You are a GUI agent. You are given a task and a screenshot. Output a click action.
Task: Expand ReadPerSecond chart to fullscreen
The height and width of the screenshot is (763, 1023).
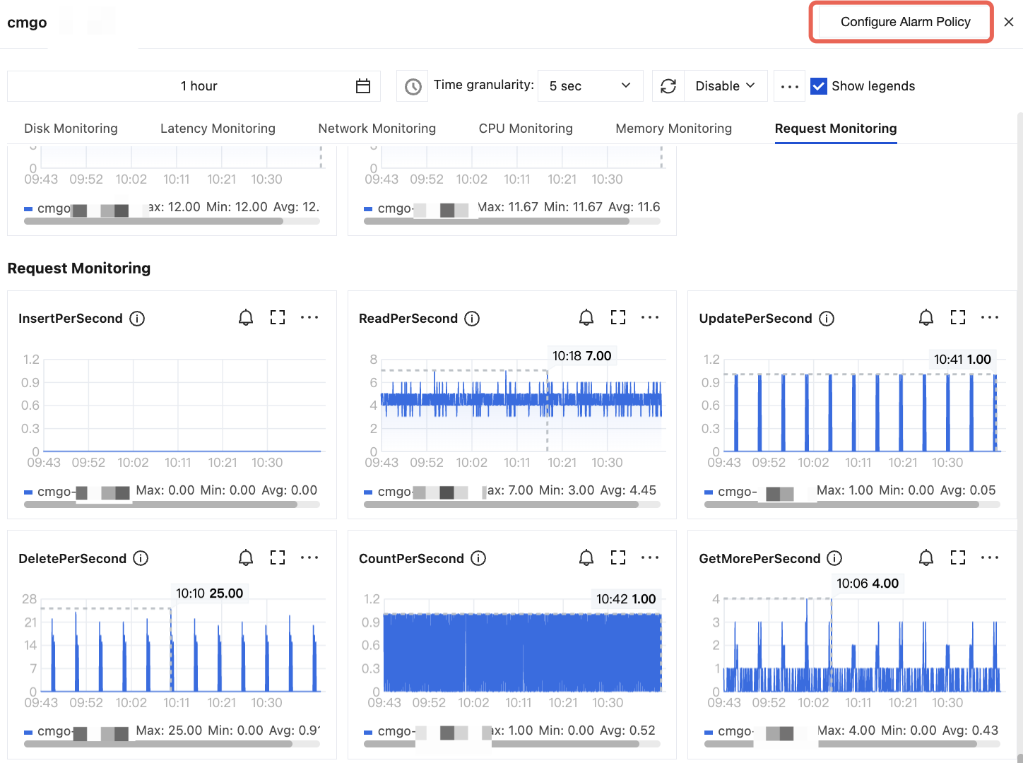coord(618,318)
